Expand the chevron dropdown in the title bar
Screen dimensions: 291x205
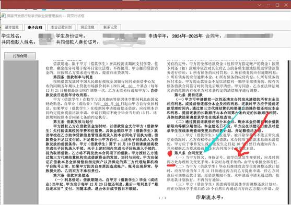(260, 5)
